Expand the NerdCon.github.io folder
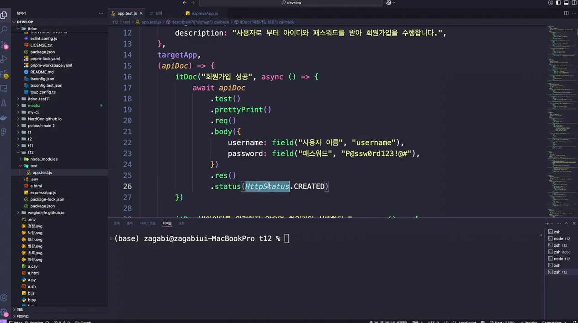Image resolution: width=578 pixels, height=323 pixels. (59, 119)
